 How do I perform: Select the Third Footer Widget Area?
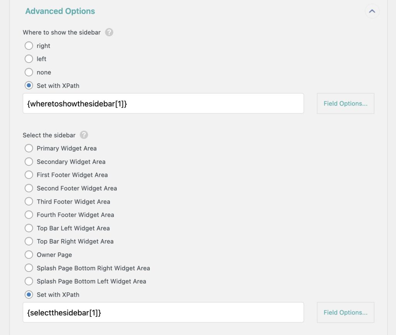click(x=29, y=202)
